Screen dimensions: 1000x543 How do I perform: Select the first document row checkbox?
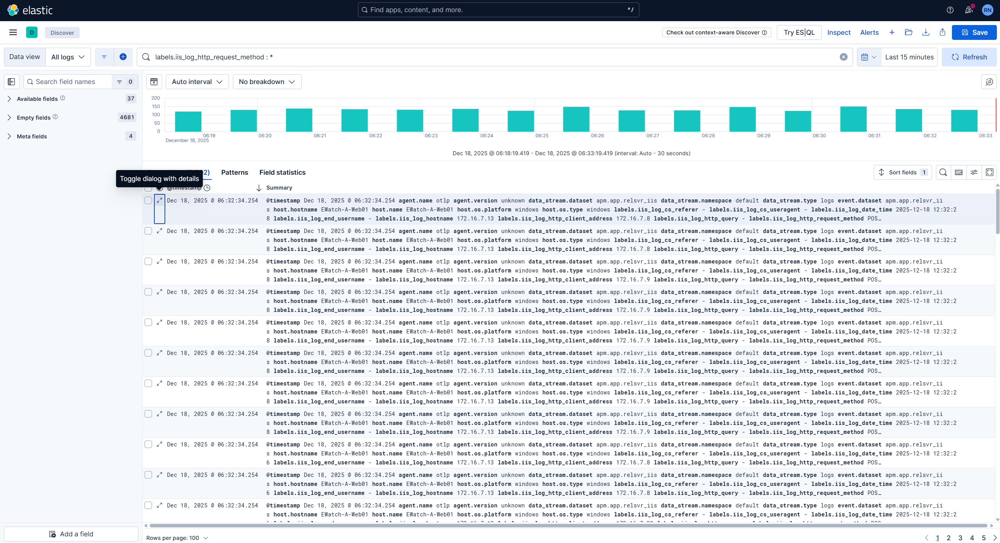[x=148, y=200]
